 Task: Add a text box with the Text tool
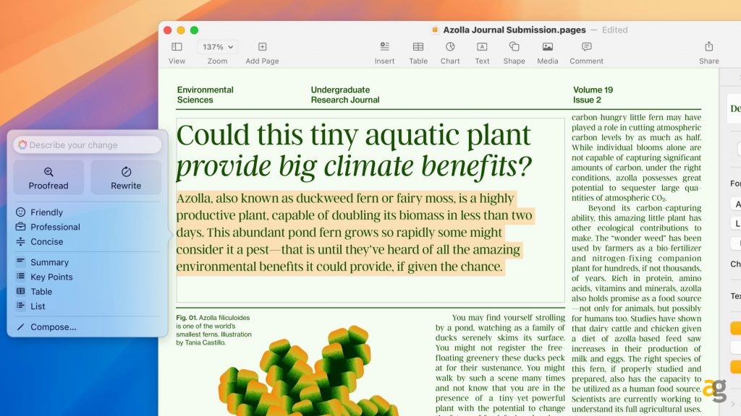[x=482, y=47]
